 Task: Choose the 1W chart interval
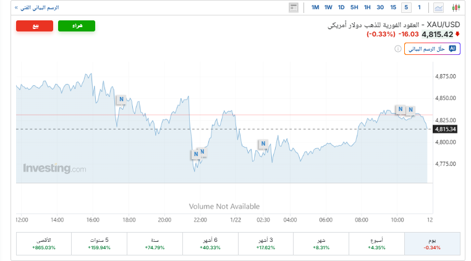(328, 7)
